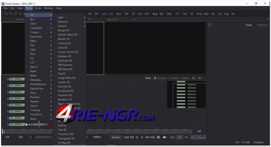
Task: Add the Hue Curves (HCv) tool
Action: click(147, 14)
